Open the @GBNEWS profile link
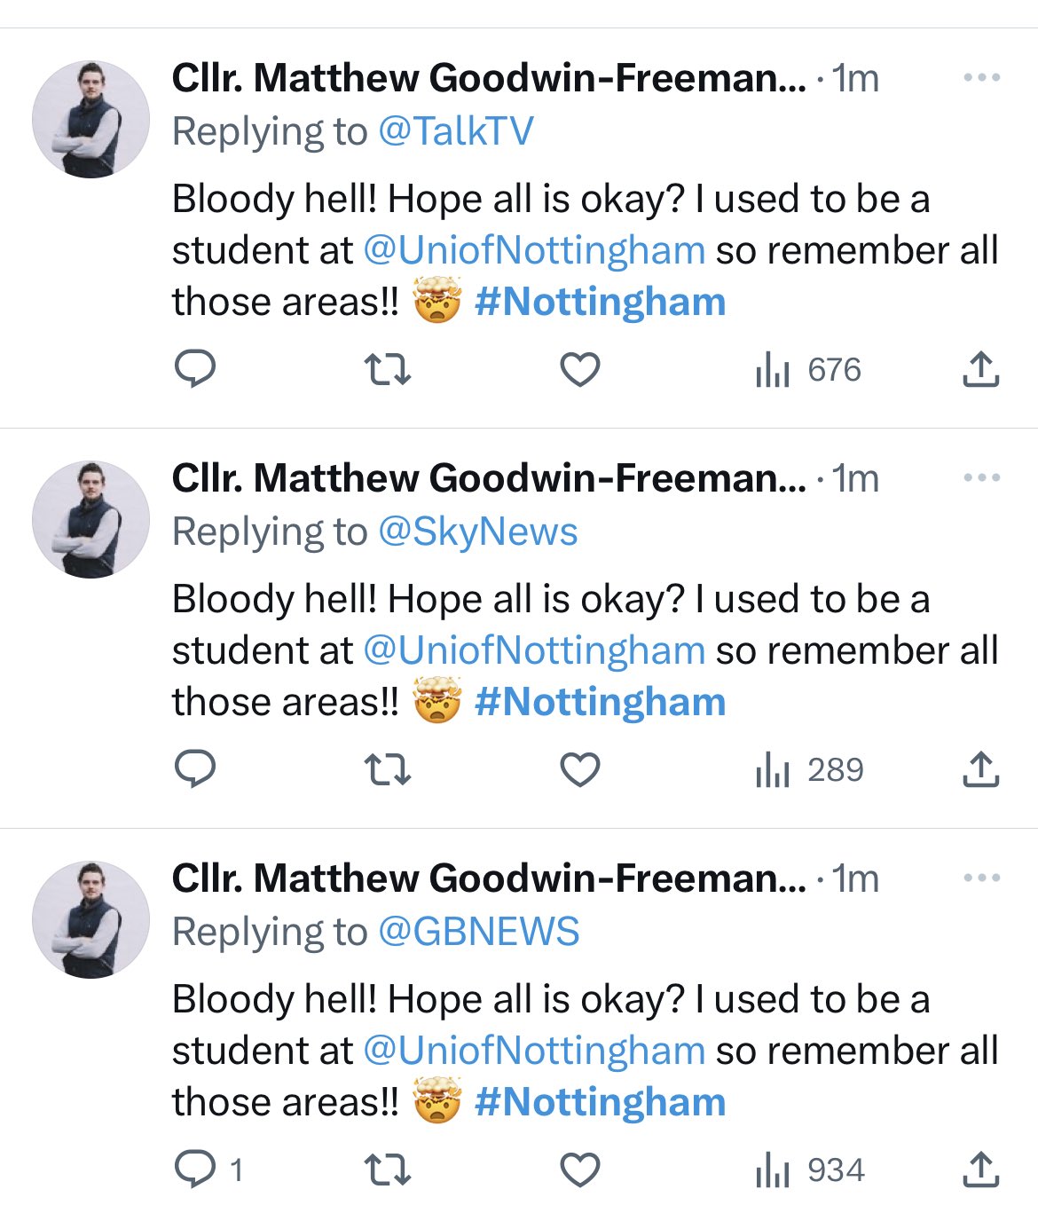 point(478,932)
